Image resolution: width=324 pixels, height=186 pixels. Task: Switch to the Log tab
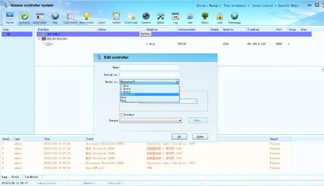click(4, 177)
